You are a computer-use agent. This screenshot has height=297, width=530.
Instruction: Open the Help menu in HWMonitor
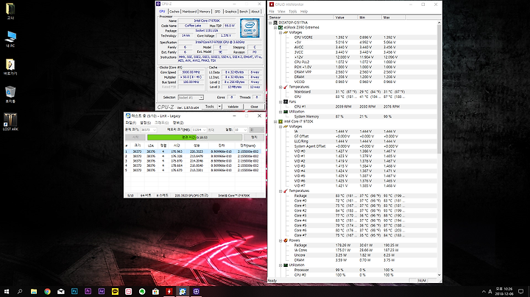[304, 12]
